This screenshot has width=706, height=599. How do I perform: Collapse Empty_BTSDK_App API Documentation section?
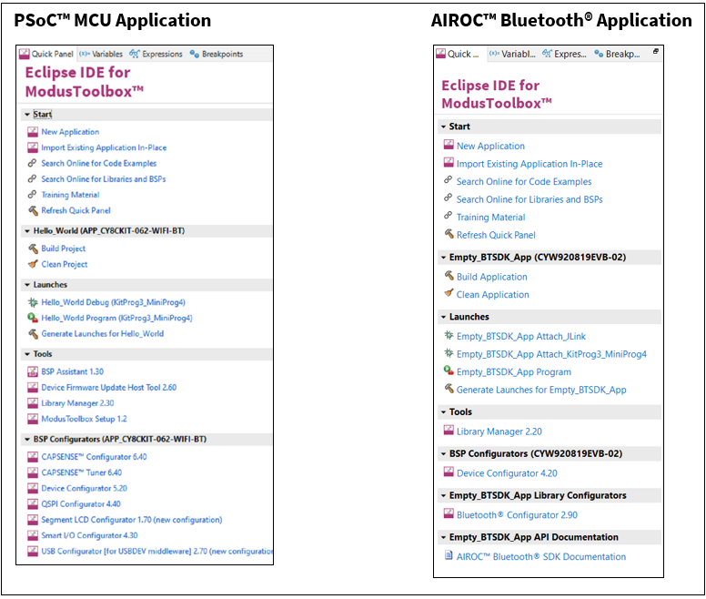(x=443, y=538)
